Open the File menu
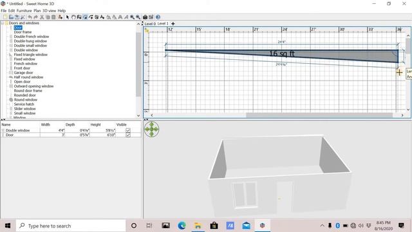Viewport: 412px width, 232px height. [x=3, y=10]
